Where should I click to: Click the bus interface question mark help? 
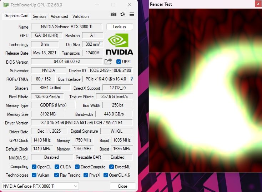pos(132,79)
